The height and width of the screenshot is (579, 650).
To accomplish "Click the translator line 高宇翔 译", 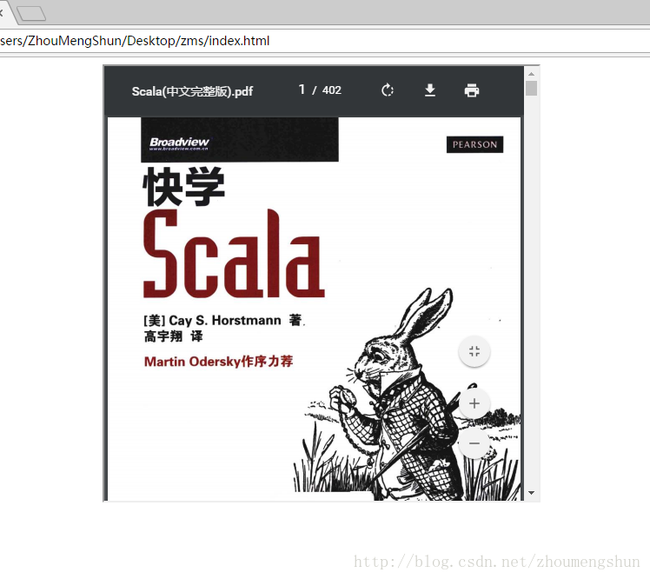I will (173, 336).
